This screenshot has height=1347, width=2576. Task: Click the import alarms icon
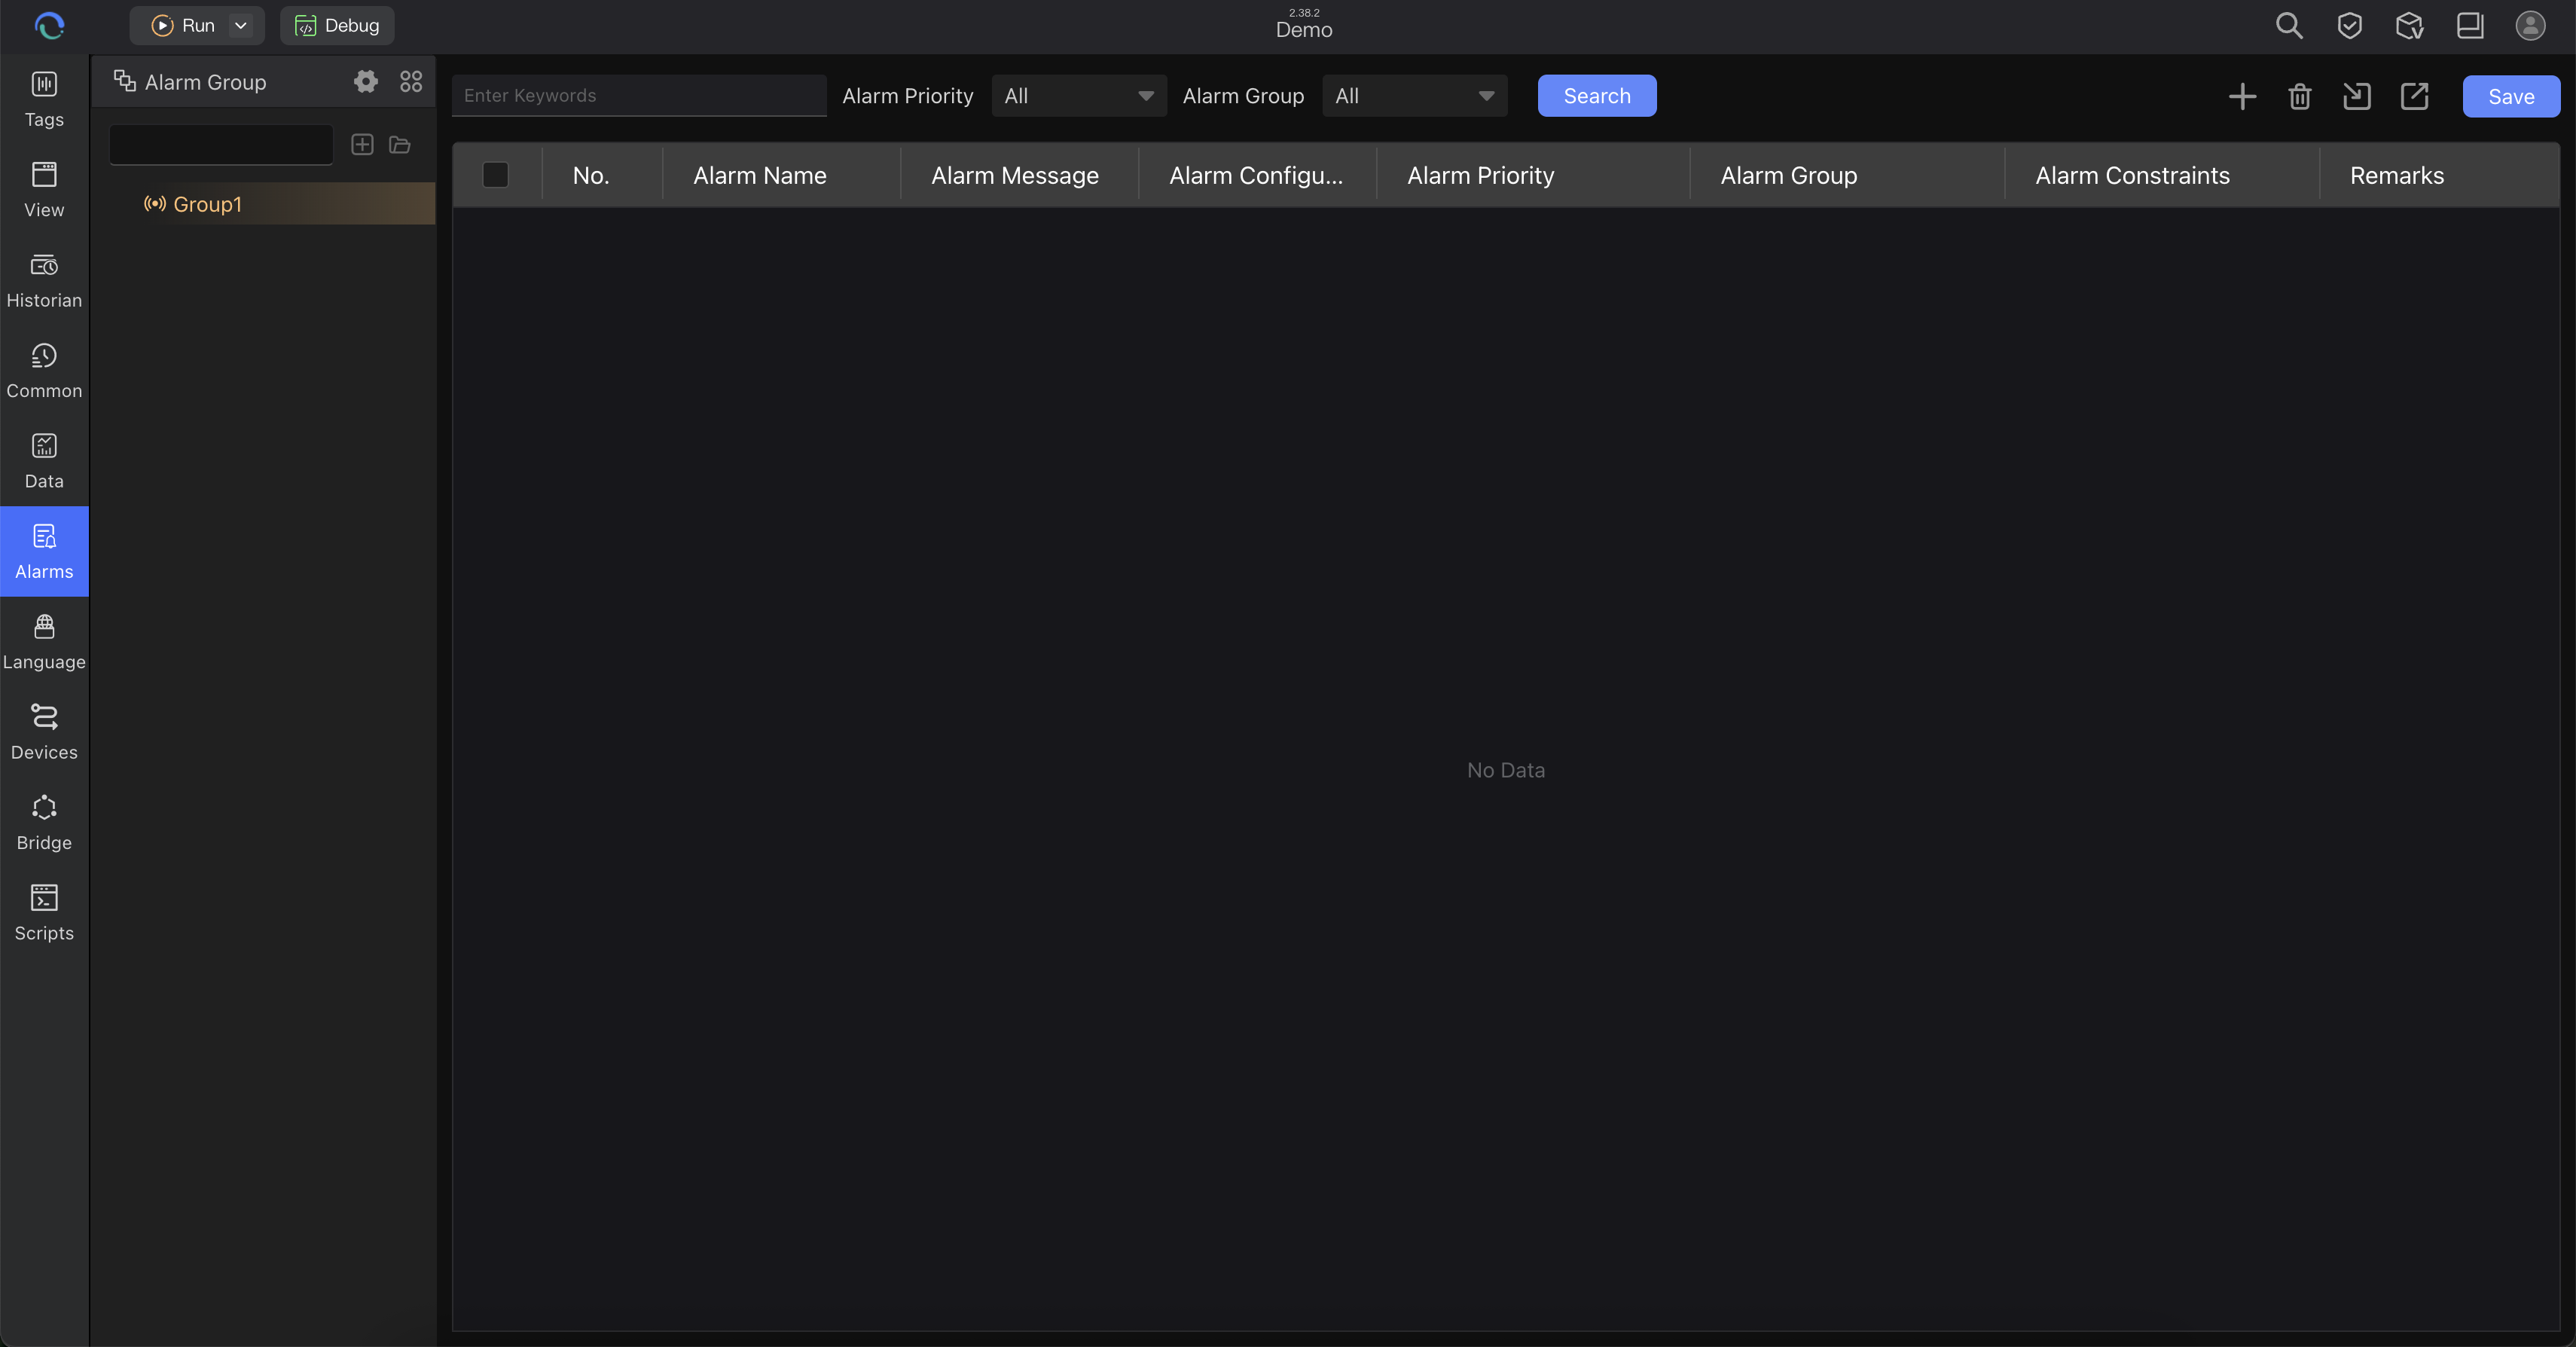click(x=2357, y=96)
